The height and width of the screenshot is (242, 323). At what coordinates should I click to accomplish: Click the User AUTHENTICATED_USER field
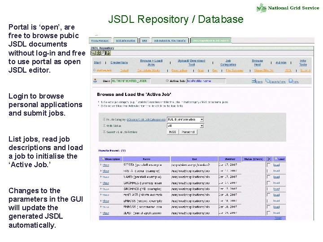coord(131,81)
